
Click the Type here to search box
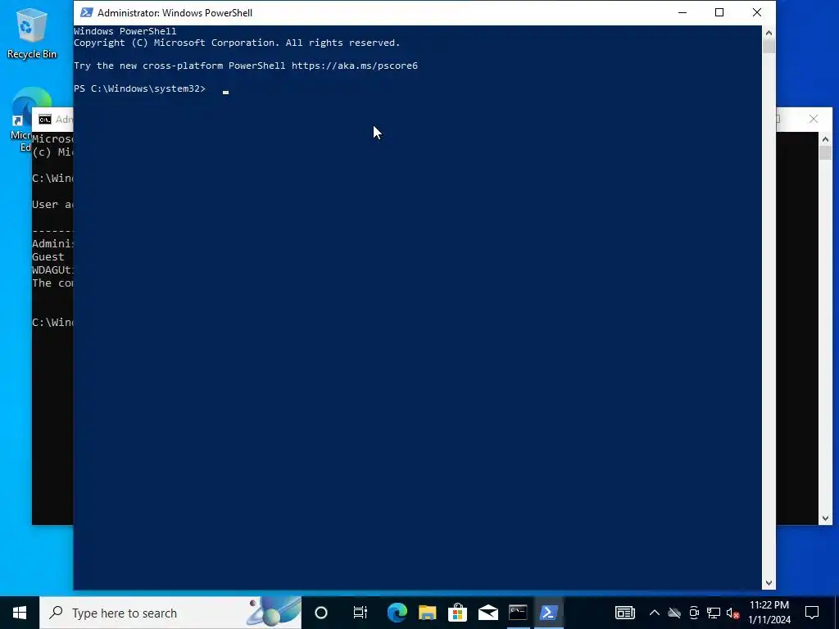170,613
